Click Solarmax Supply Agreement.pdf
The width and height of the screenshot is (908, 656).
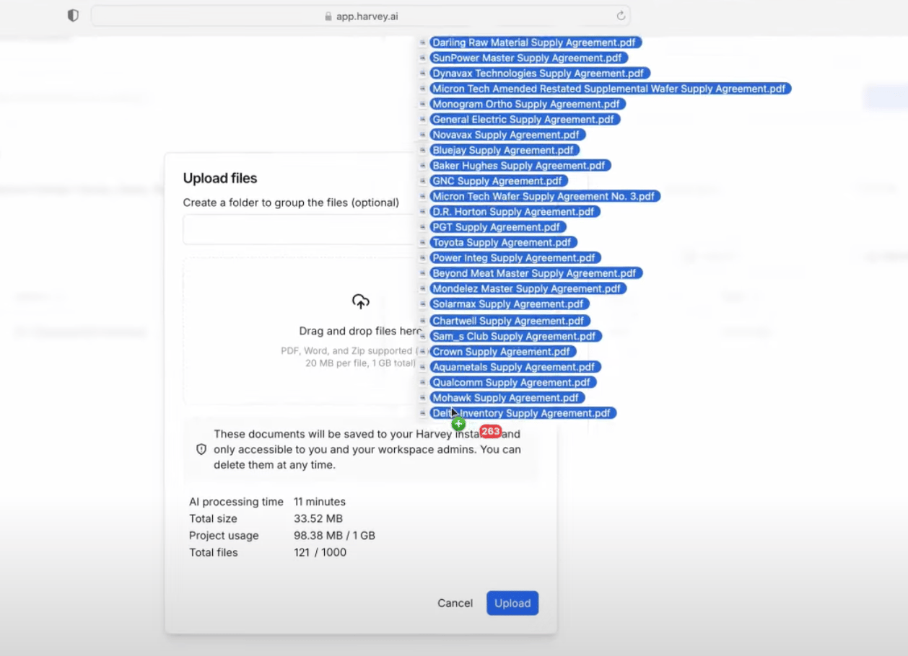click(510, 304)
